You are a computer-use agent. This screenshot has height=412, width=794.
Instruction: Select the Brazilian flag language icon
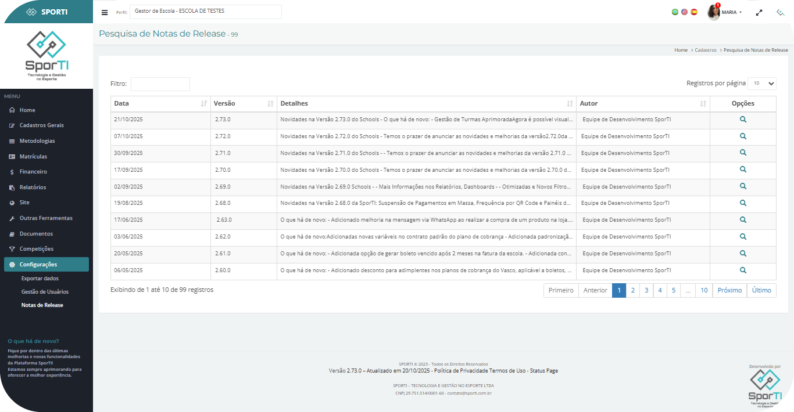point(675,12)
